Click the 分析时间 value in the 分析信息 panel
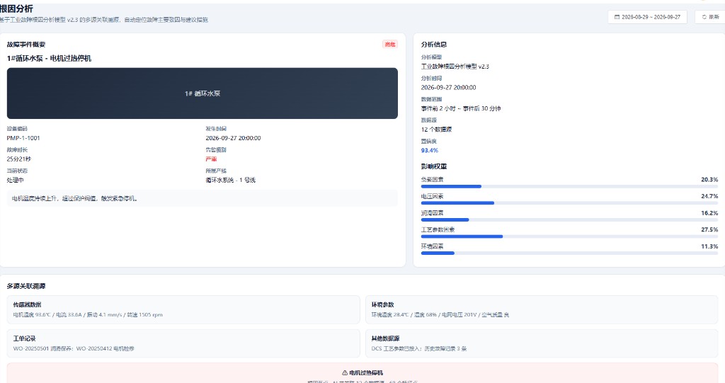 pos(448,87)
